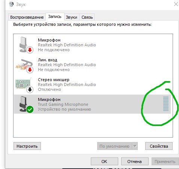Screen dimensions: 179x169
Task: Click the По умолчанию button
Action: [x=114, y=146]
